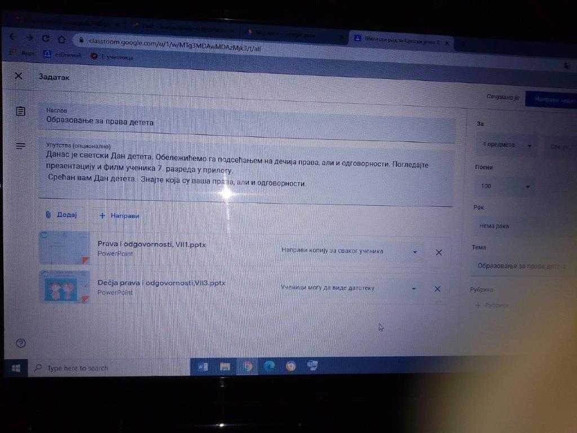The image size is (577, 433).
Task: Reload the Classroom page
Action: (46, 38)
